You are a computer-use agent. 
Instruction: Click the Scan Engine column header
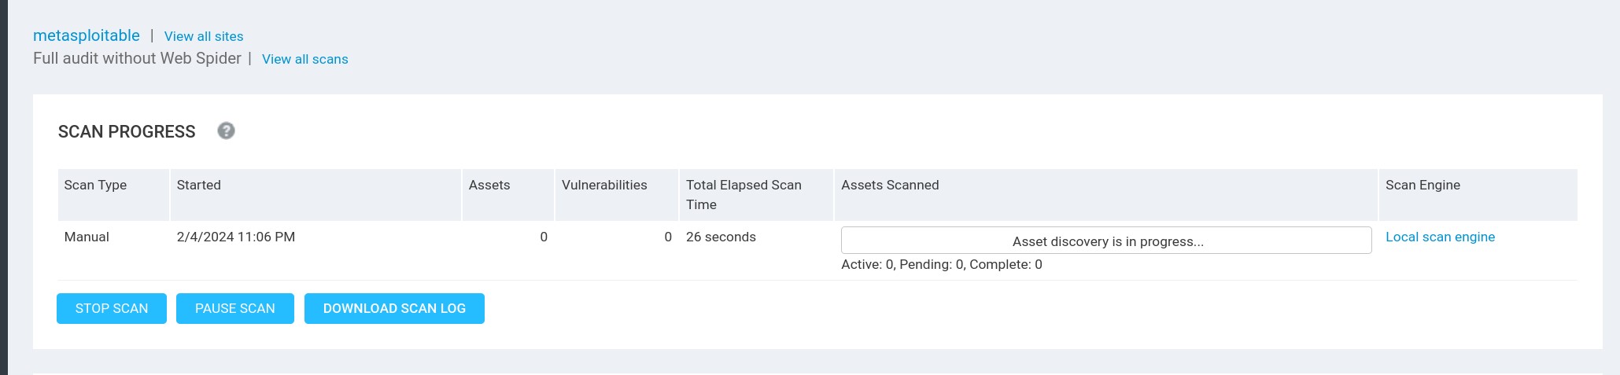[1423, 185]
